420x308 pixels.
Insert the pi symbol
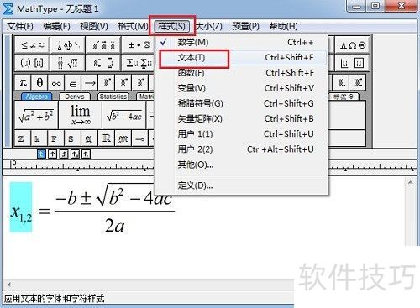(23, 83)
